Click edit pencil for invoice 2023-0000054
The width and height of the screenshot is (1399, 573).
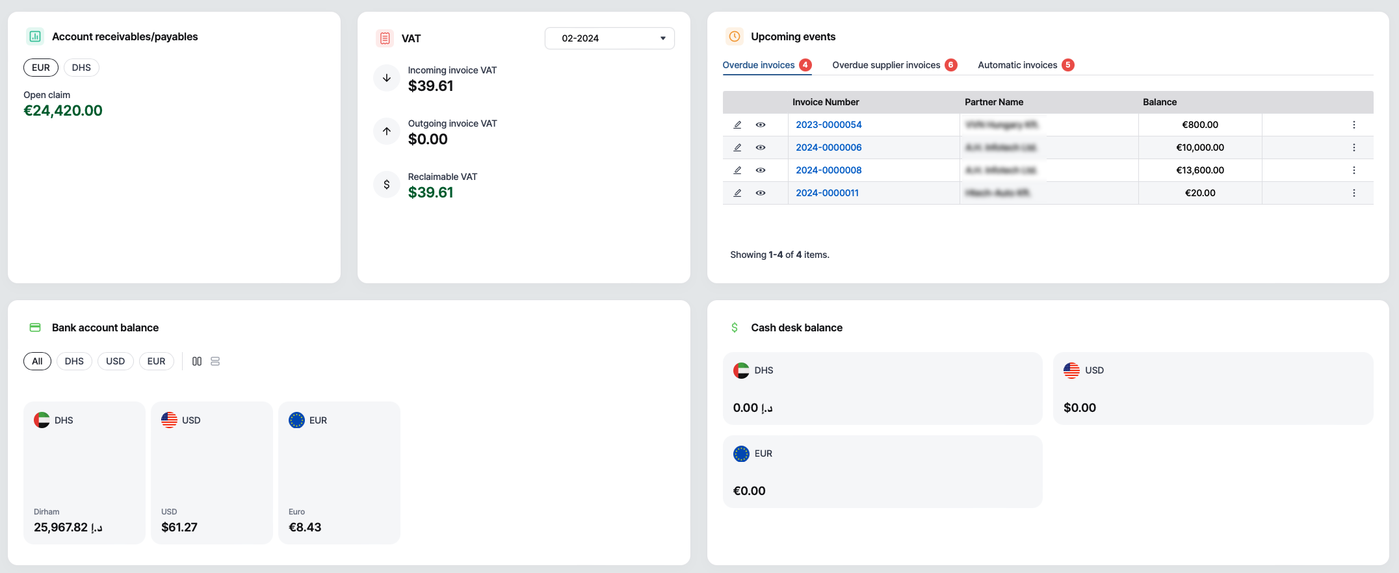coord(737,125)
